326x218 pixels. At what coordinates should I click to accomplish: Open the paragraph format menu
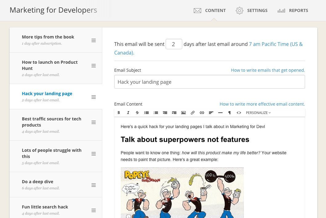230,113
